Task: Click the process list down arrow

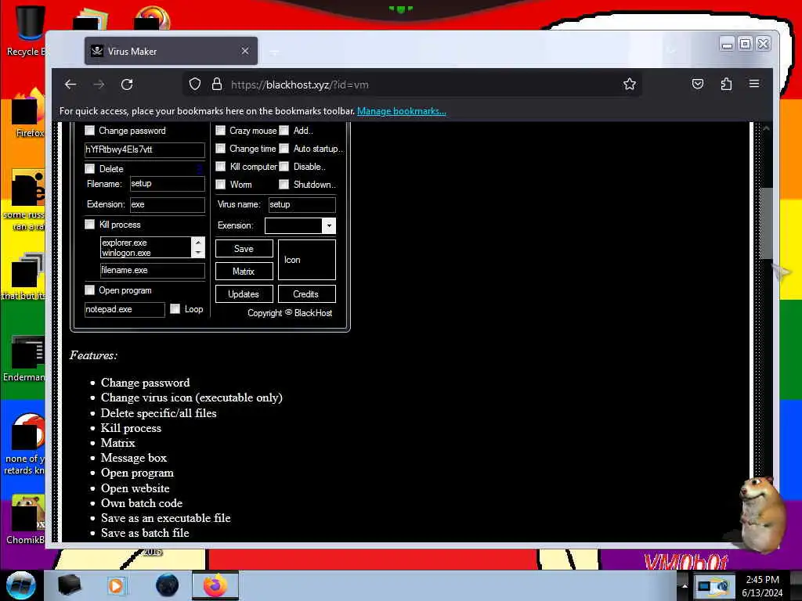Action: 198,253
